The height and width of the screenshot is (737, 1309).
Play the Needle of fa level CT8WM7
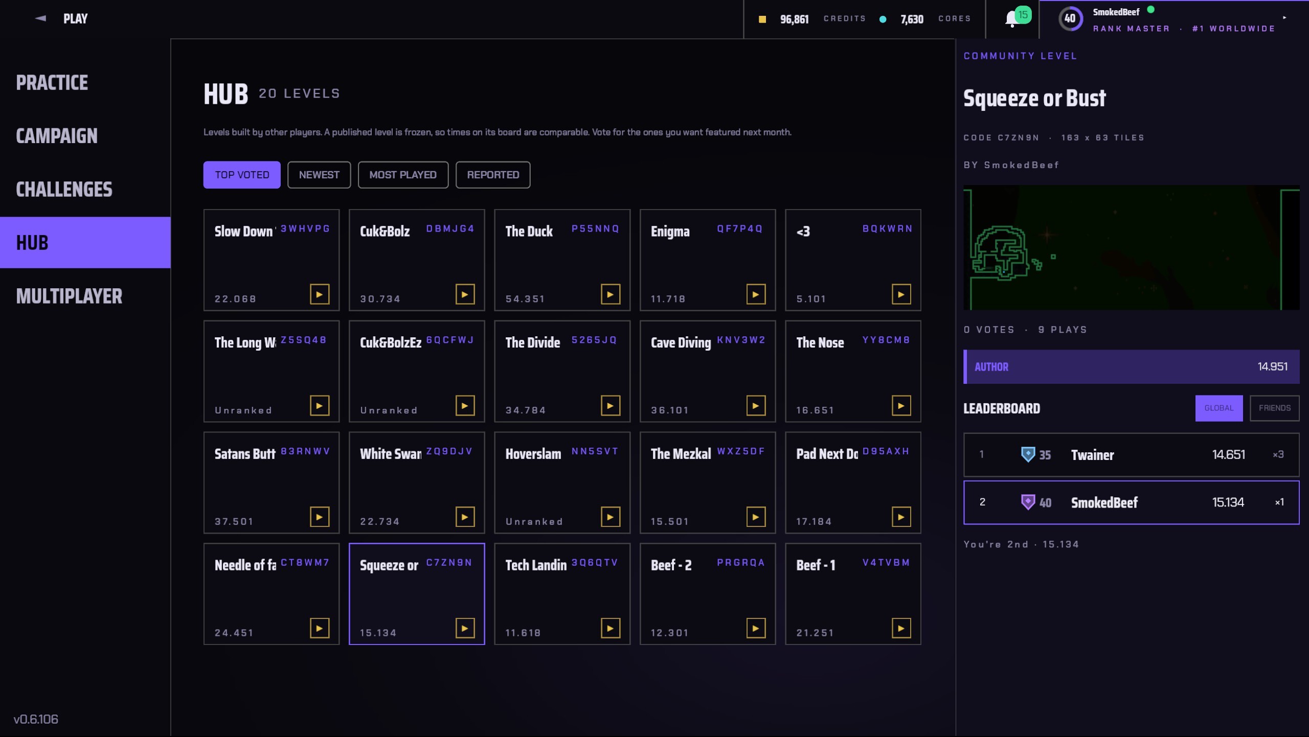(x=320, y=629)
